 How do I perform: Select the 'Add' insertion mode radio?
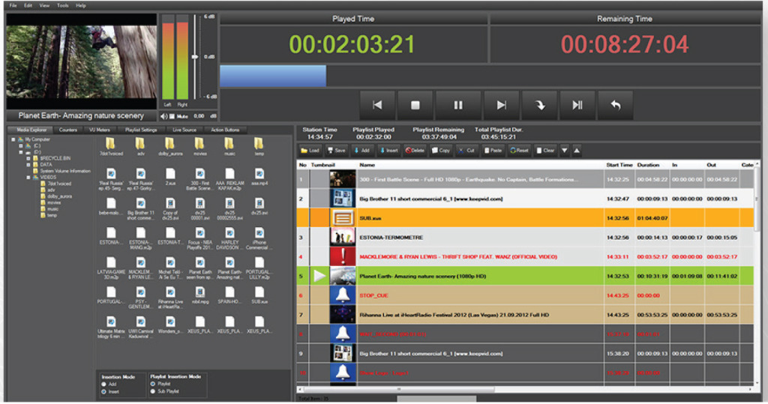pos(103,383)
